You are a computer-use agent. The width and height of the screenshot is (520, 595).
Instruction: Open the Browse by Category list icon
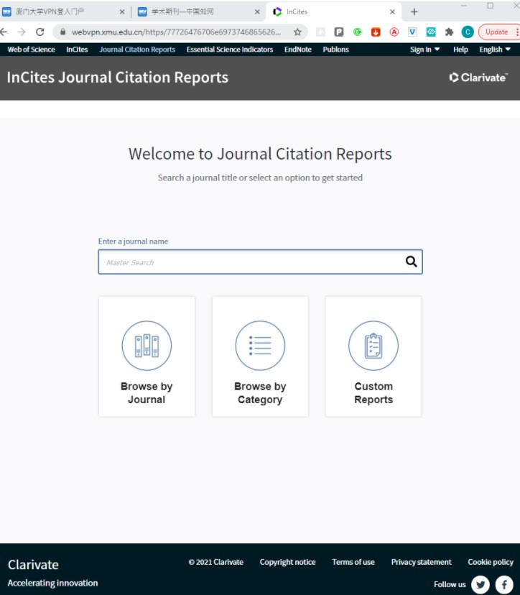(x=260, y=346)
